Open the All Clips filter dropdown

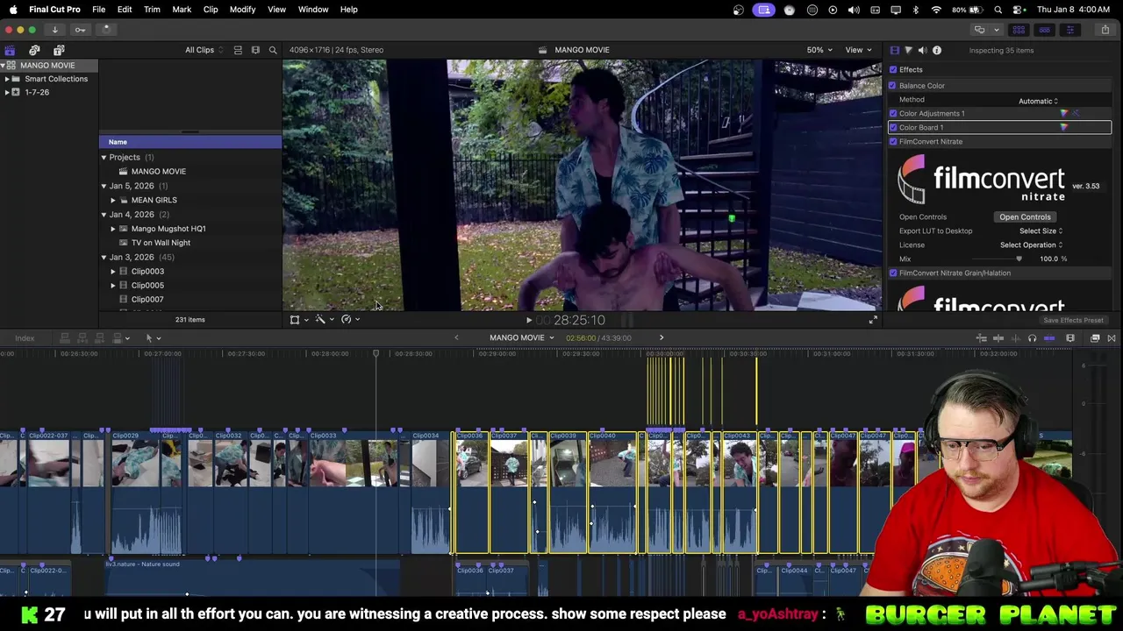(204, 50)
